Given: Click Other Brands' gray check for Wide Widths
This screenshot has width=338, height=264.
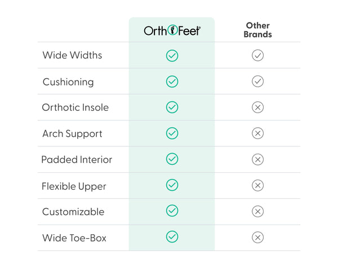Looking at the screenshot, I should [257, 56].
